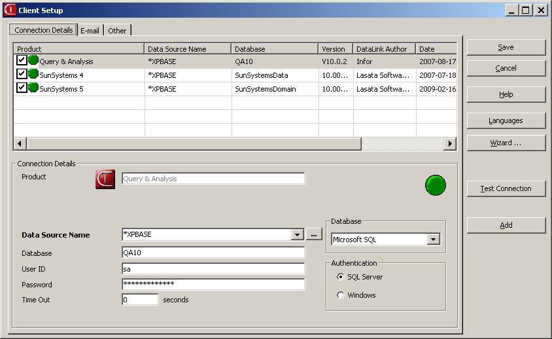Click in the Password field

click(213, 284)
